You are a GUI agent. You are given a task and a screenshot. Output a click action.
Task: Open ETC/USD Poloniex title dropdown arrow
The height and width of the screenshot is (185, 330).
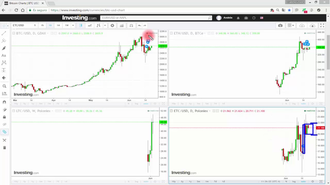click(x=210, y=111)
